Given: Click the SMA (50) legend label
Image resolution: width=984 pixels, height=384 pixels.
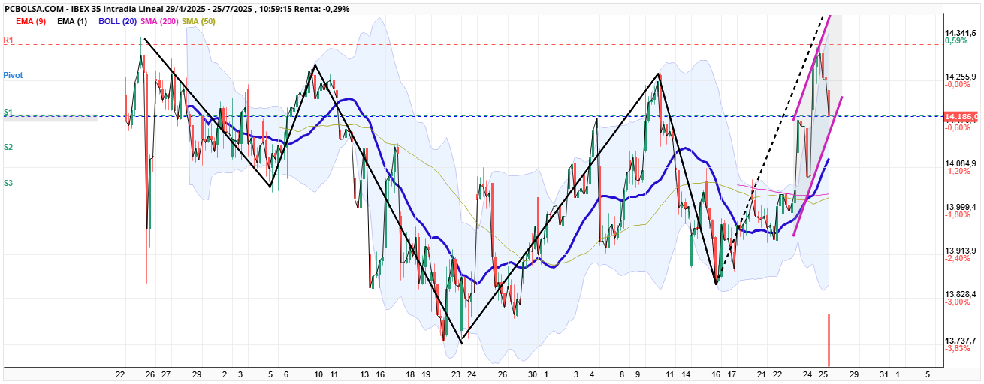Looking at the screenshot, I should 198,21.
